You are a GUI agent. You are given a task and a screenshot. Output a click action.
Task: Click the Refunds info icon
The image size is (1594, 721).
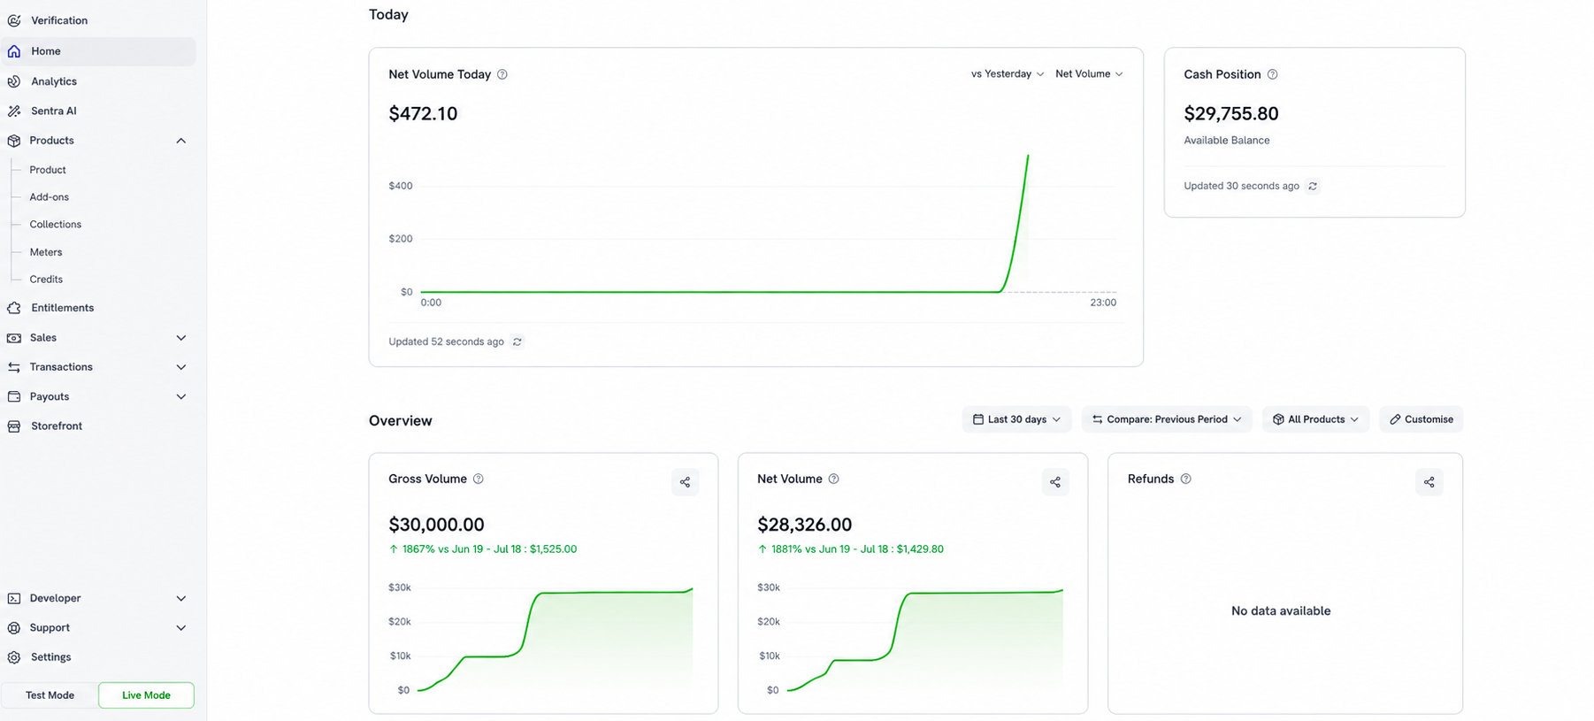[1186, 479]
